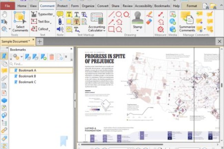The image size is (224, 149).
Task: Click the bookmarks Find search field
Action: 41,64
